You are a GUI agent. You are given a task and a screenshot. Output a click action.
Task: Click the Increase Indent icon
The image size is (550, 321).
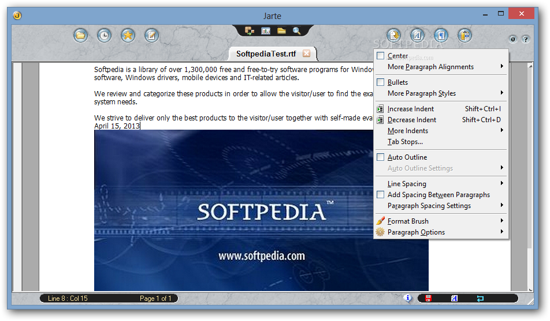coord(380,109)
